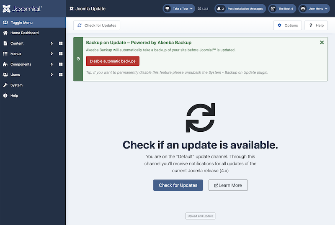Image resolution: width=335 pixels, height=225 pixels.
Task: Open Menus dashboard grid icon
Action: coord(61,54)
